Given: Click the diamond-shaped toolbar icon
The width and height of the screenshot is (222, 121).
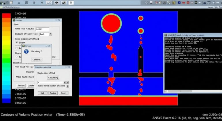Looking at the screenshot, I should pyautogui.click(x=42, y=3).
